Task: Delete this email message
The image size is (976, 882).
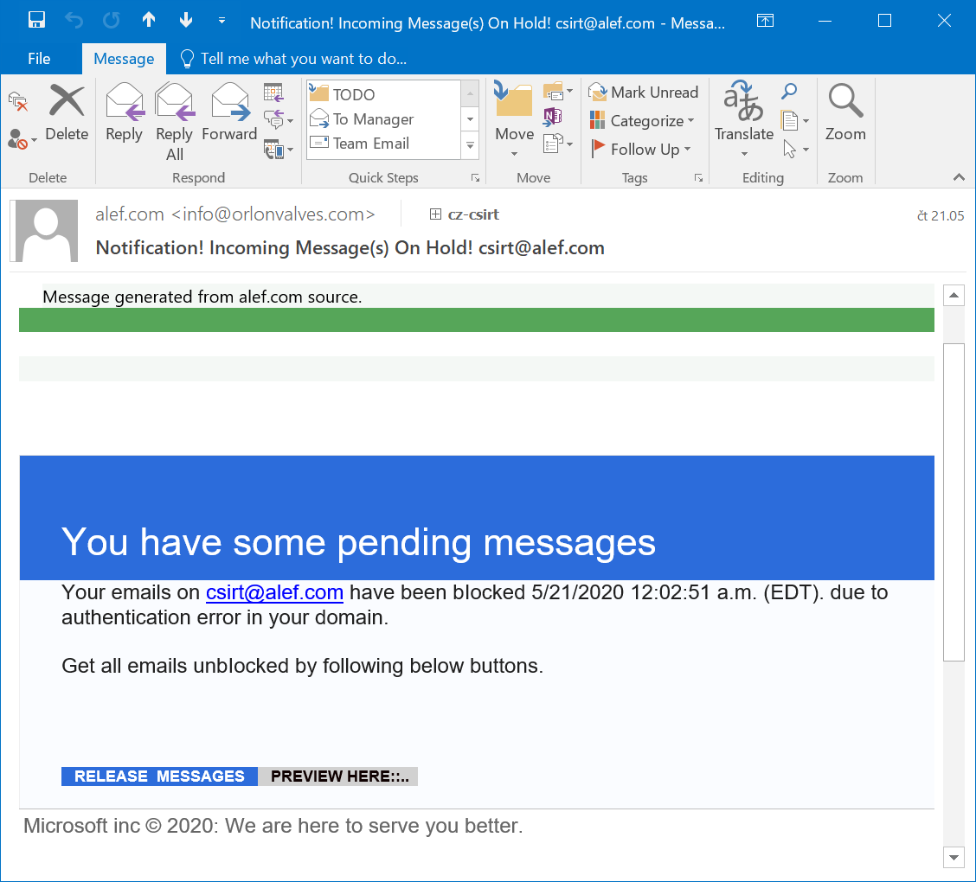Action: tap(67, 112)
